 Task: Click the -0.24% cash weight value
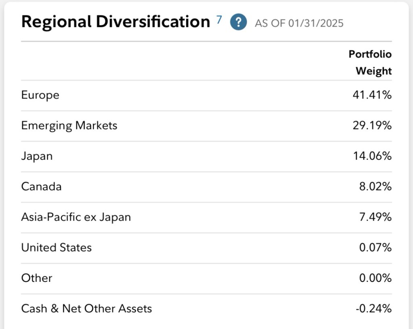[373, 308]
